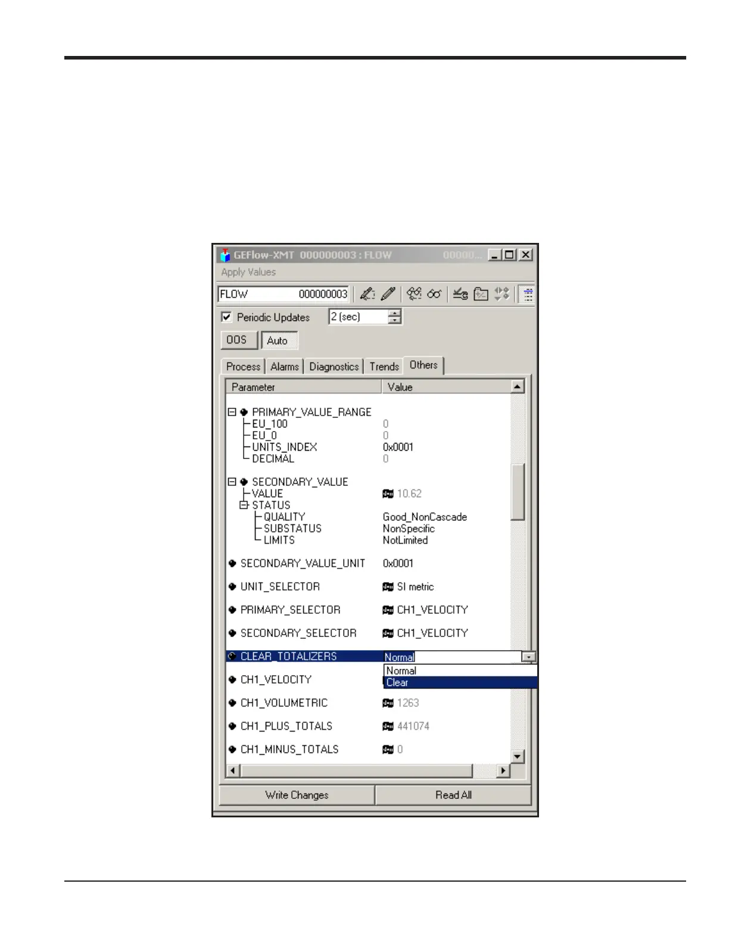Click the icon beside value 441074

point(388,726)
